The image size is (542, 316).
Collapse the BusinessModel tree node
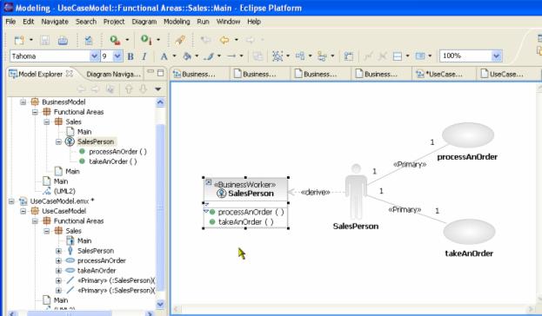[23, 102]
